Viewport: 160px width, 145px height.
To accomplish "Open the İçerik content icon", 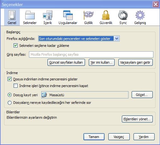I will coord(48,15).
